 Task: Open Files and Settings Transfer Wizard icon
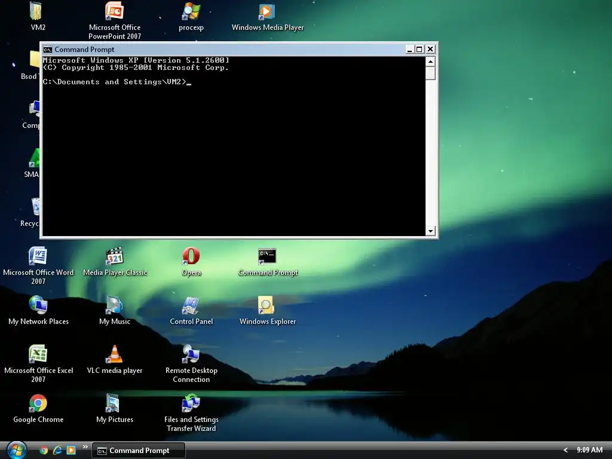click(x=191, y=403)
